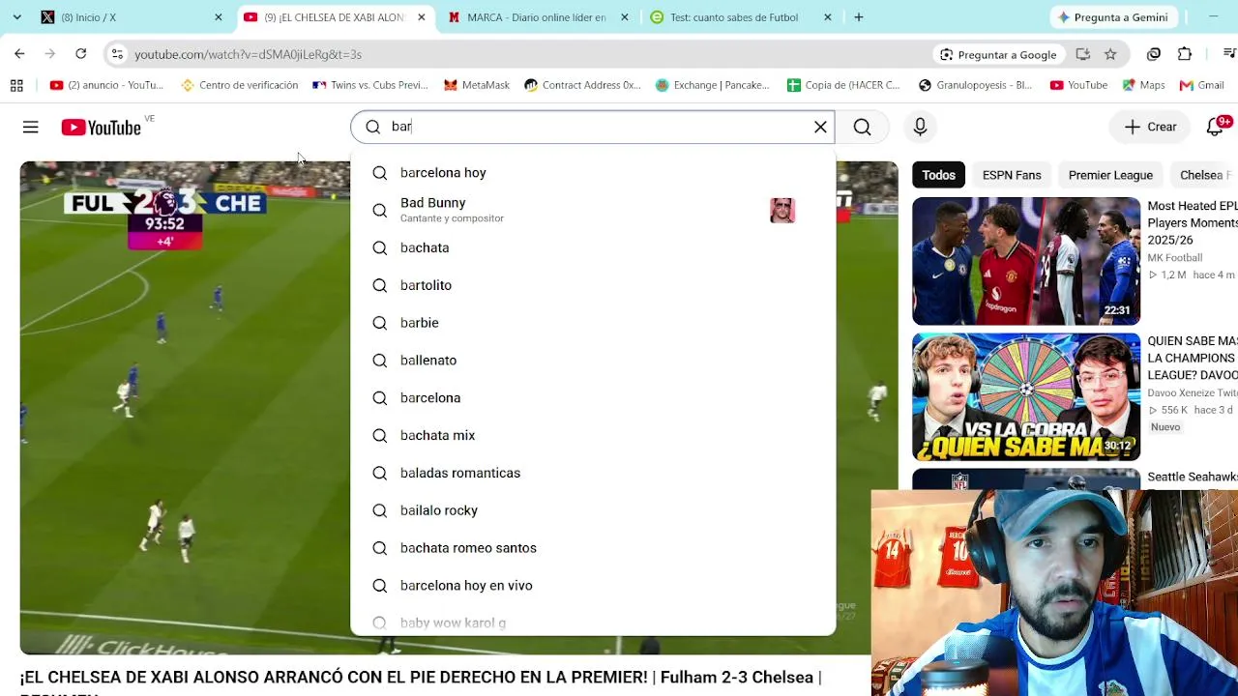
Task: Open Granulopoyesis bookmark
Action: pyautogui.click(x=975, y=85)
